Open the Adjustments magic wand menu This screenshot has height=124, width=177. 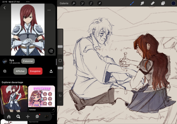(x=82, y=3)
